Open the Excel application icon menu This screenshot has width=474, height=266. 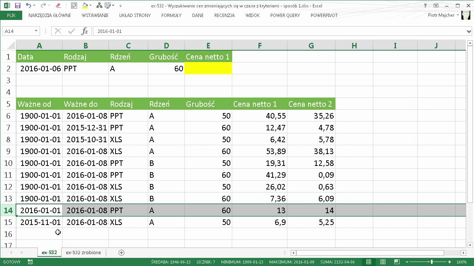[x=6, y=6]
